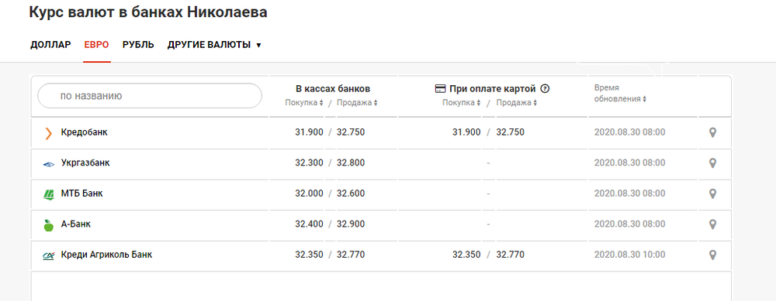Focus the 'по названию' search field

(150, 96)
